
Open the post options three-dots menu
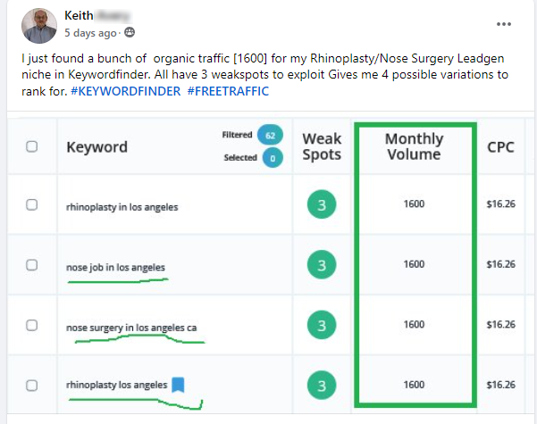[x=507, y=24]
